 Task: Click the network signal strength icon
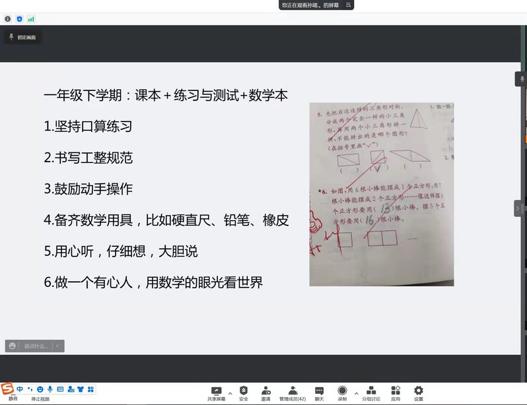coord(31,19)
